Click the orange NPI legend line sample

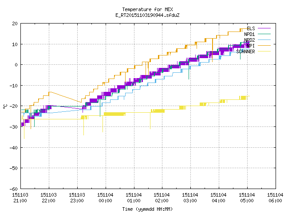[x=264, y=45]
